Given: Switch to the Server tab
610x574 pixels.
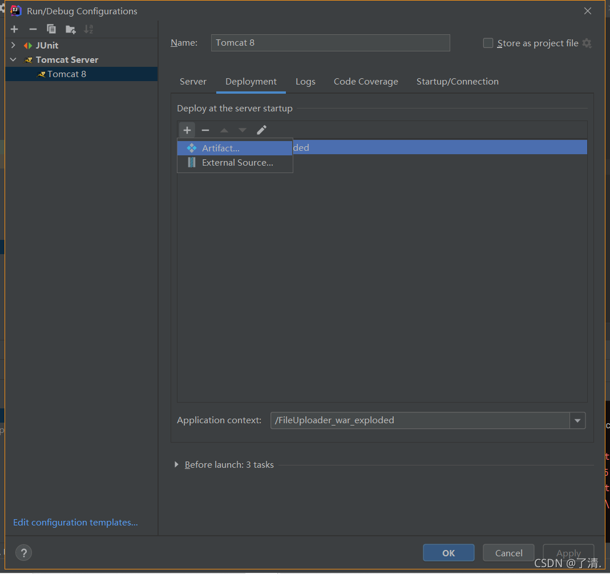Looking at the screenshot, I should (193, 81).
